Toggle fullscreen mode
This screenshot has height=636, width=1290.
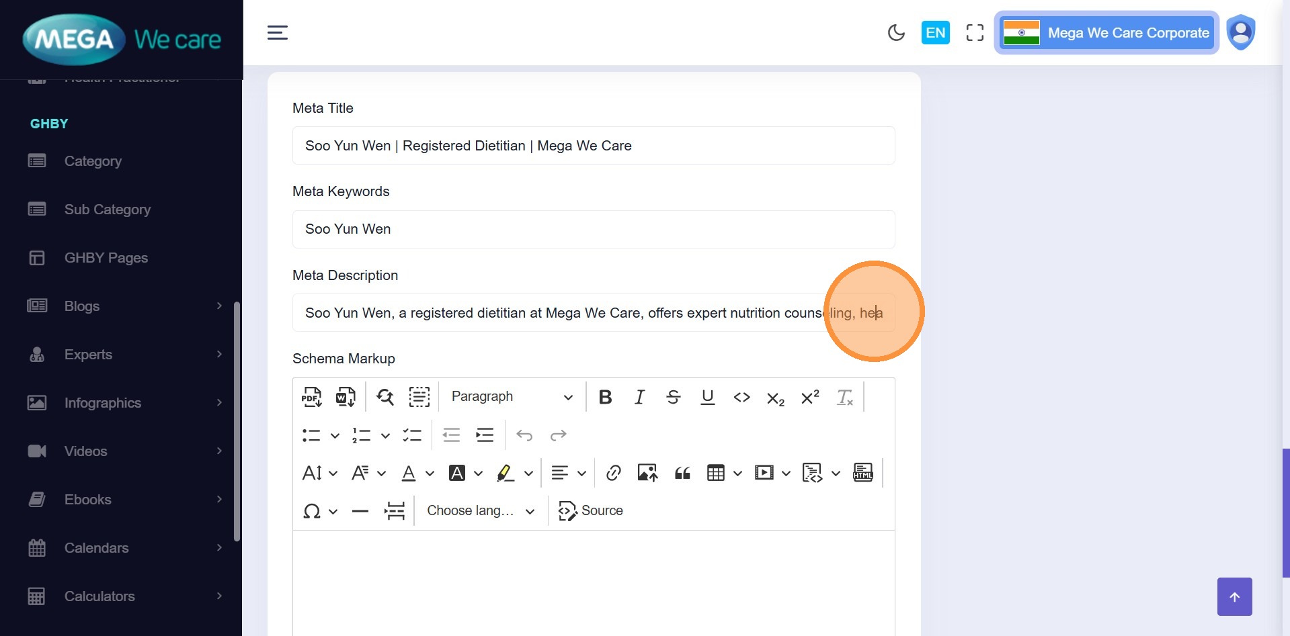click(975, 33)
